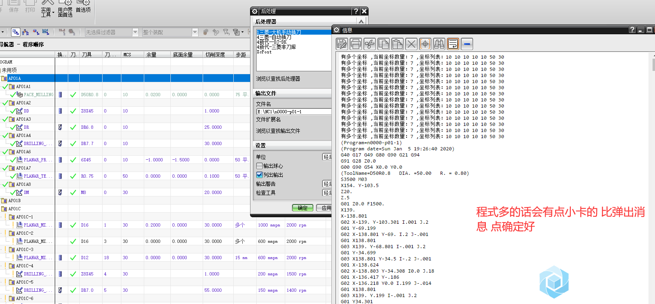The height and width of the screenshot is (304, 655).
Task: Click the crosshair target icon in the 信息 toolbar
Action: tap(425, 44)
